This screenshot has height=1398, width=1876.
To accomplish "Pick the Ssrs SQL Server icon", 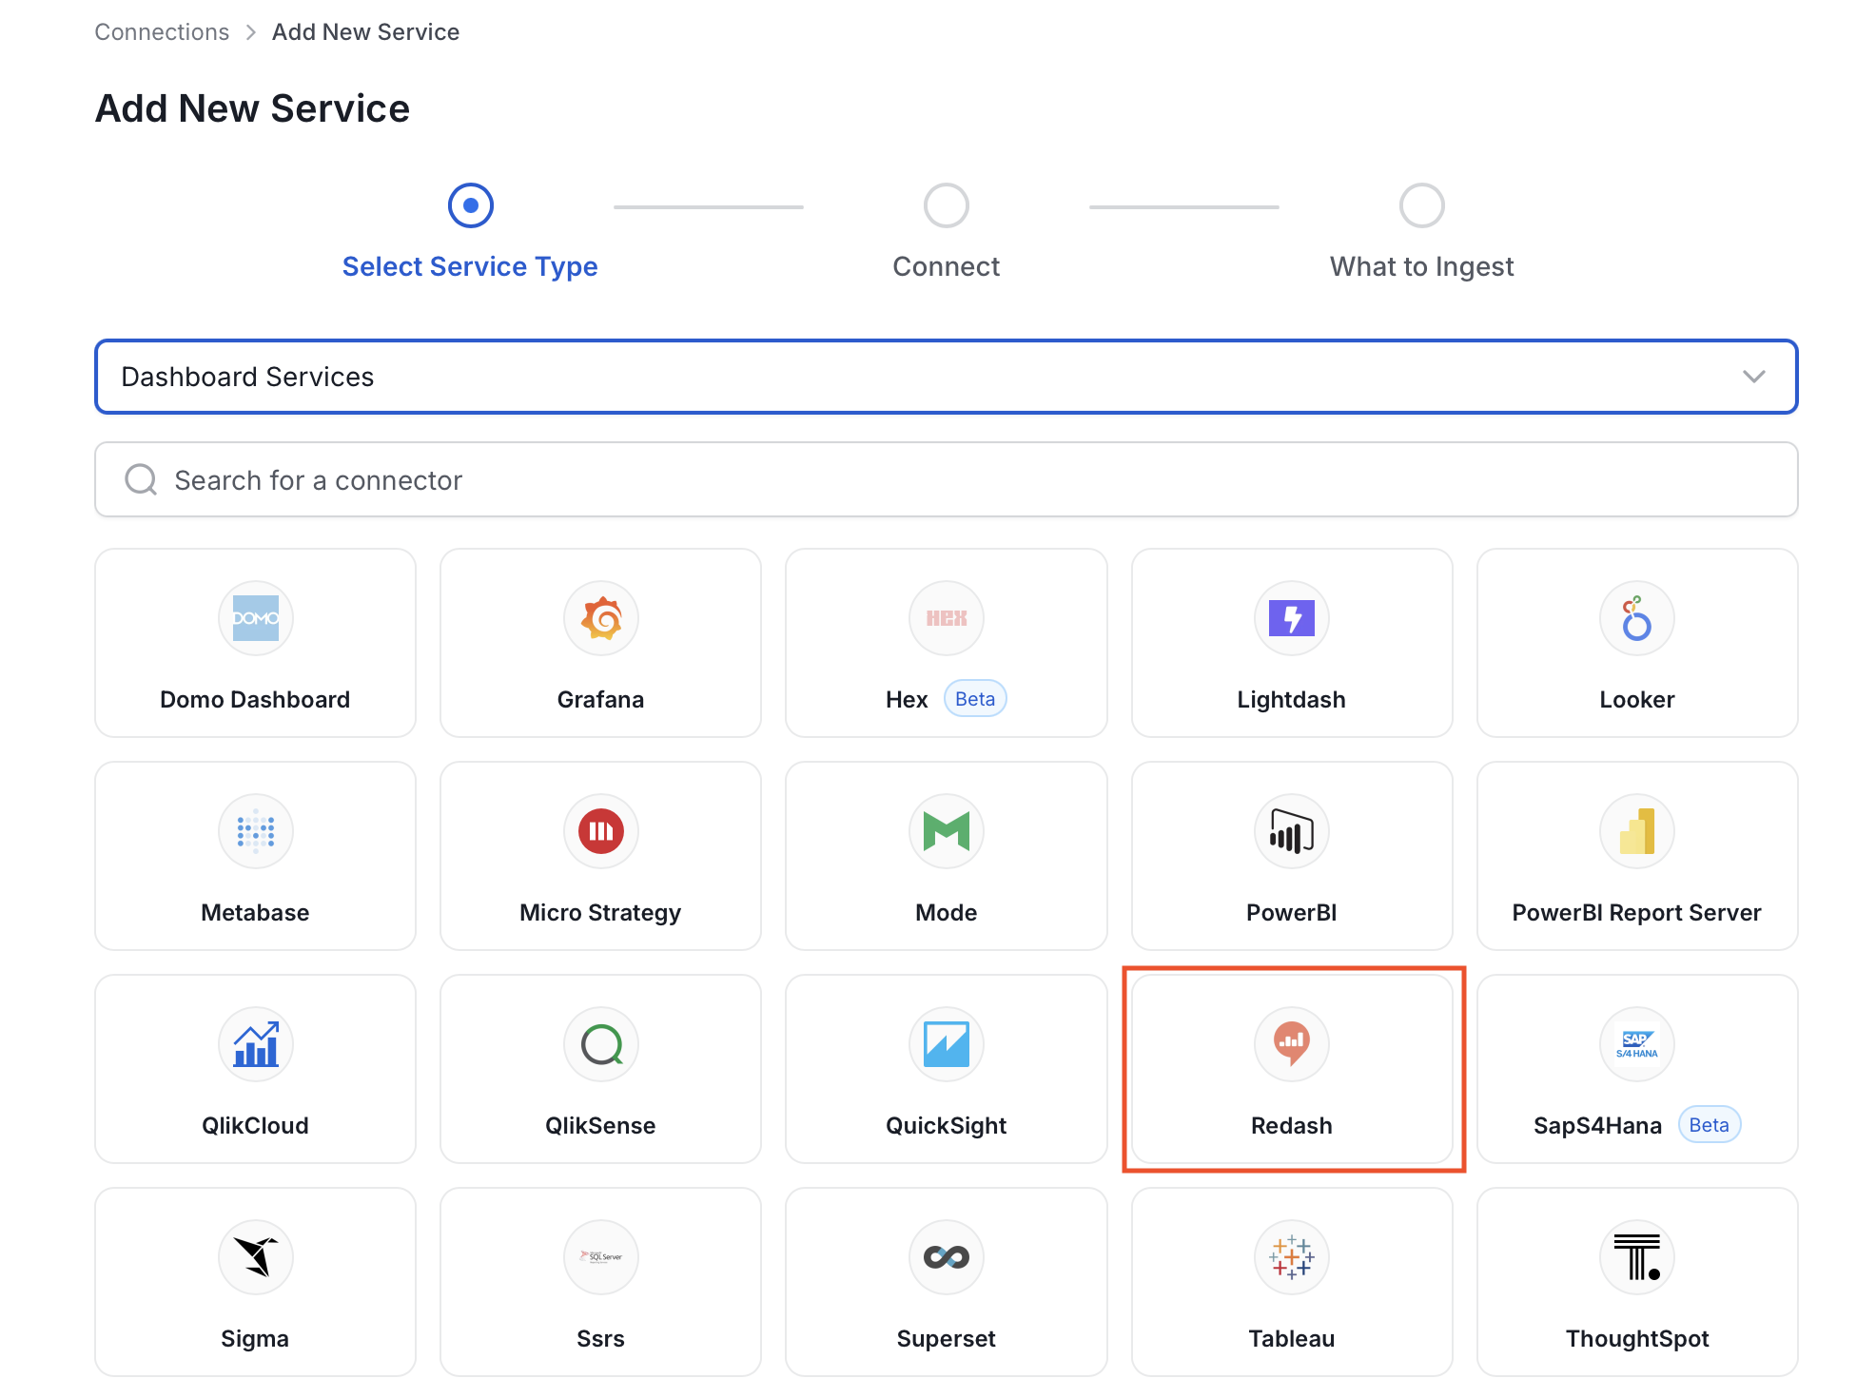I will pyautogui.click(x=601, y=1257).
